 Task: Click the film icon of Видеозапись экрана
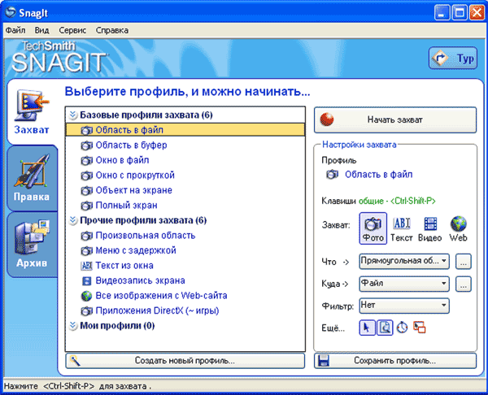86,281
